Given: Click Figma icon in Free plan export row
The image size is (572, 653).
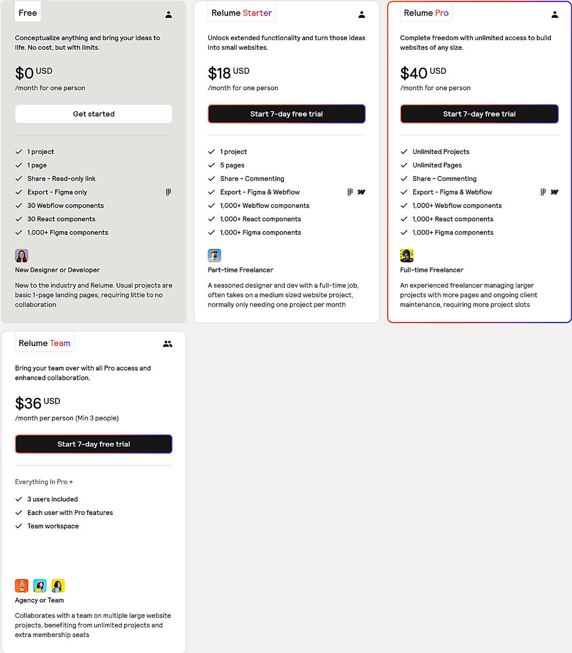Looking at the screenshot, I should tap(168, 192).
